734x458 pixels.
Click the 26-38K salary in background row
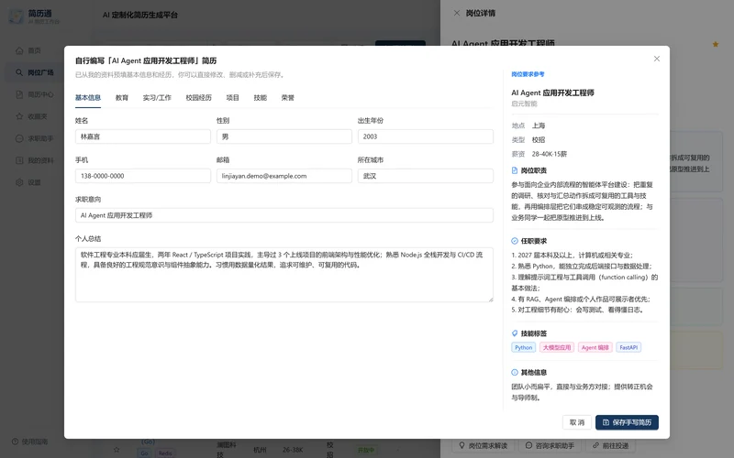(x=293, y=450)
